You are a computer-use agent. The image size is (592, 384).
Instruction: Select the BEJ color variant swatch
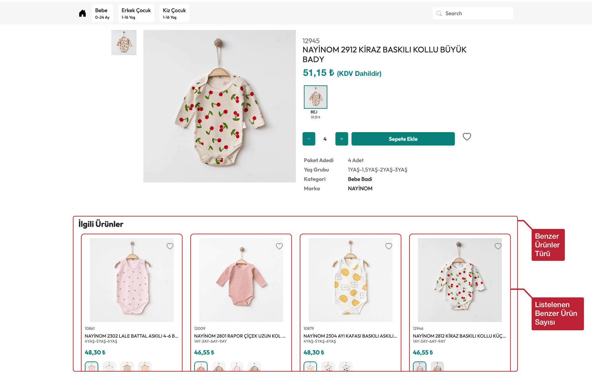pyautogui.click(x=315, y=97)
